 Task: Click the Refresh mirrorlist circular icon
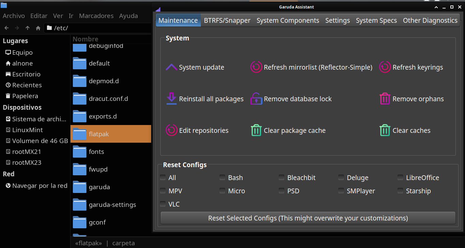pos(256,67)
